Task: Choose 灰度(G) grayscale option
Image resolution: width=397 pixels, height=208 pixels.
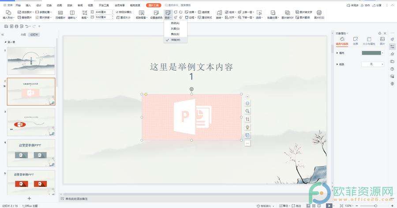Action: pyautogui.click(x=175, y=29)
